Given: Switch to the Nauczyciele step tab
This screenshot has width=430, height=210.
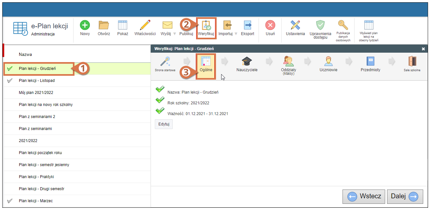Looking at the screenshot, I should pos(247,64).
